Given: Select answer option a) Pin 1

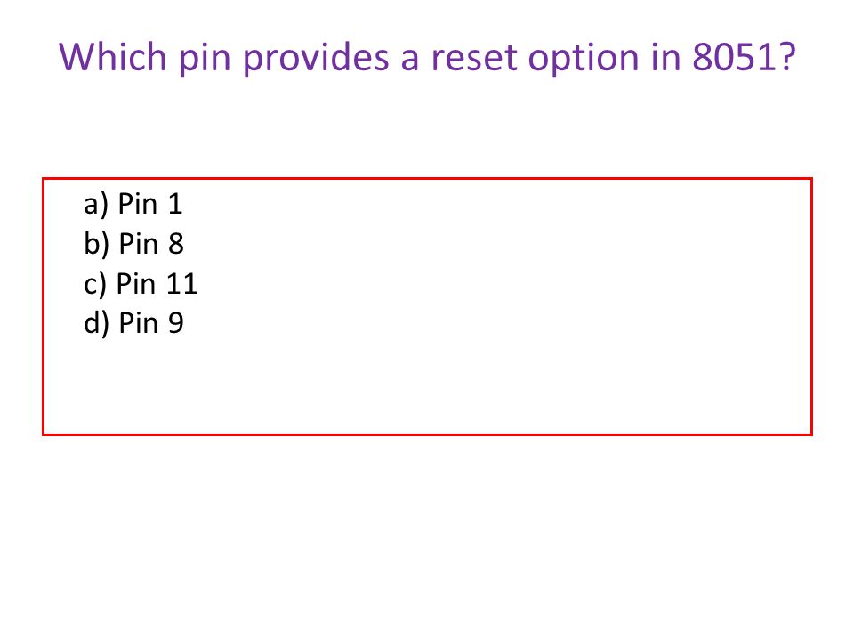Looking at the screenshot, I should point(133,205).
